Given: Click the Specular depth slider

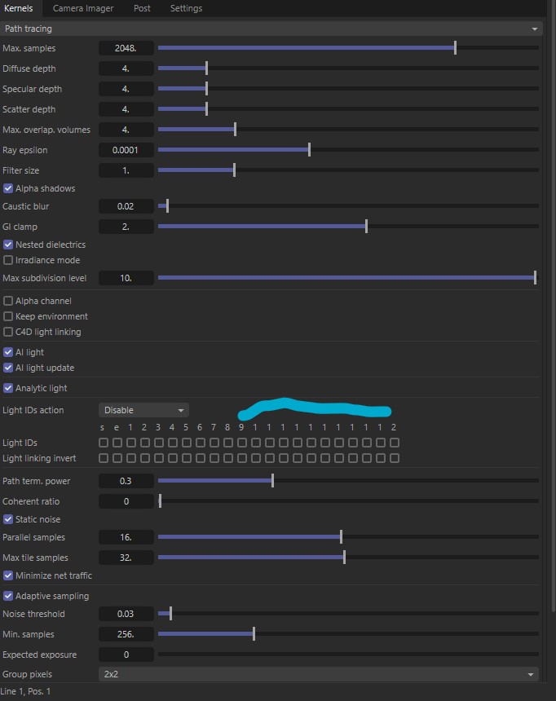Looking at the screenshot, I should click(x=348, y=89).
